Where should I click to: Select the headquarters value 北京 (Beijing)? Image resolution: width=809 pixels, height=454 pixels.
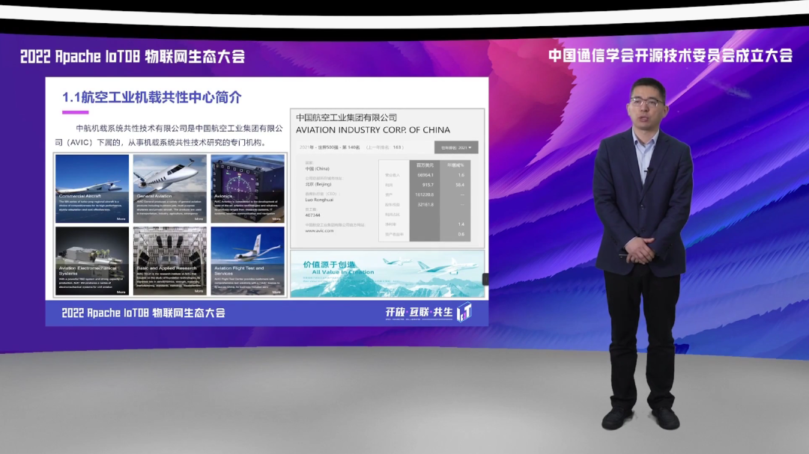318,184
